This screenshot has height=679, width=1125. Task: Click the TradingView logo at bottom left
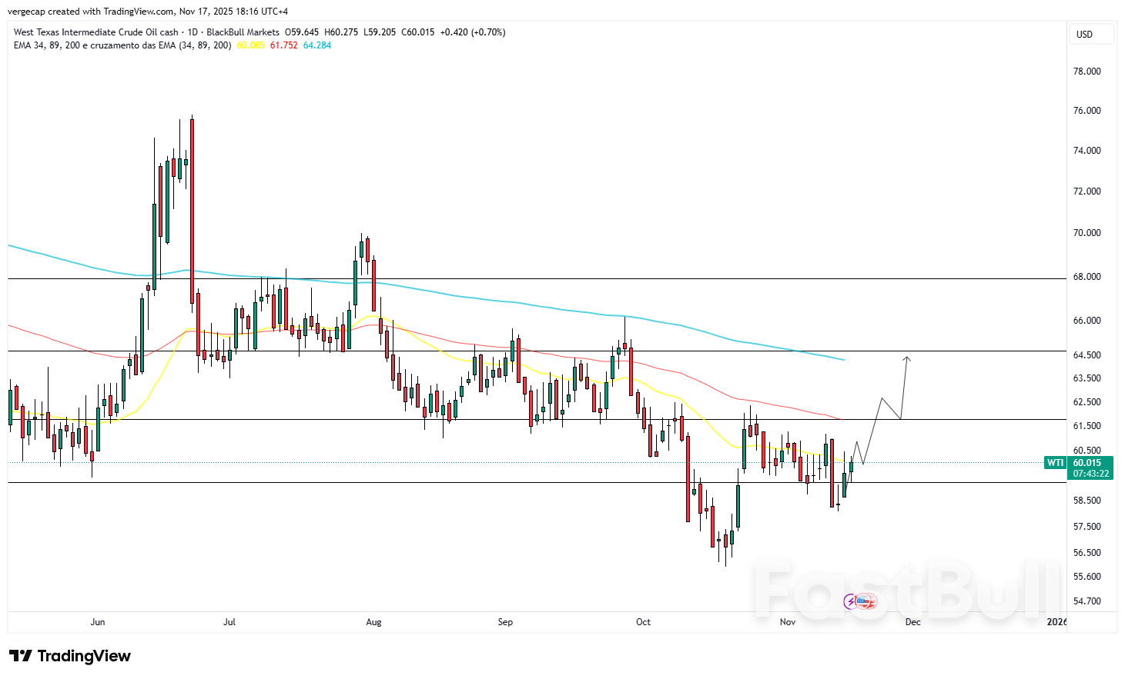click(70, 656)
